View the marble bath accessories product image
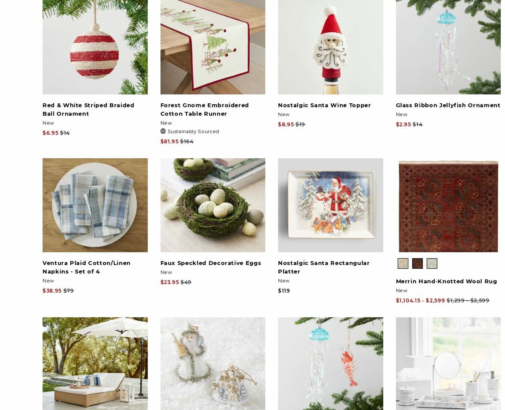Viewport: 505px width, 410px height. coord(448,364)
